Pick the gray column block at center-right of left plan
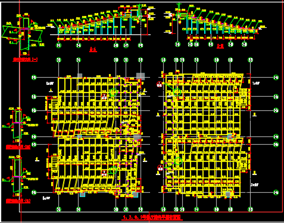The width and height of the screenshot is (284, 223). [136, 137]
